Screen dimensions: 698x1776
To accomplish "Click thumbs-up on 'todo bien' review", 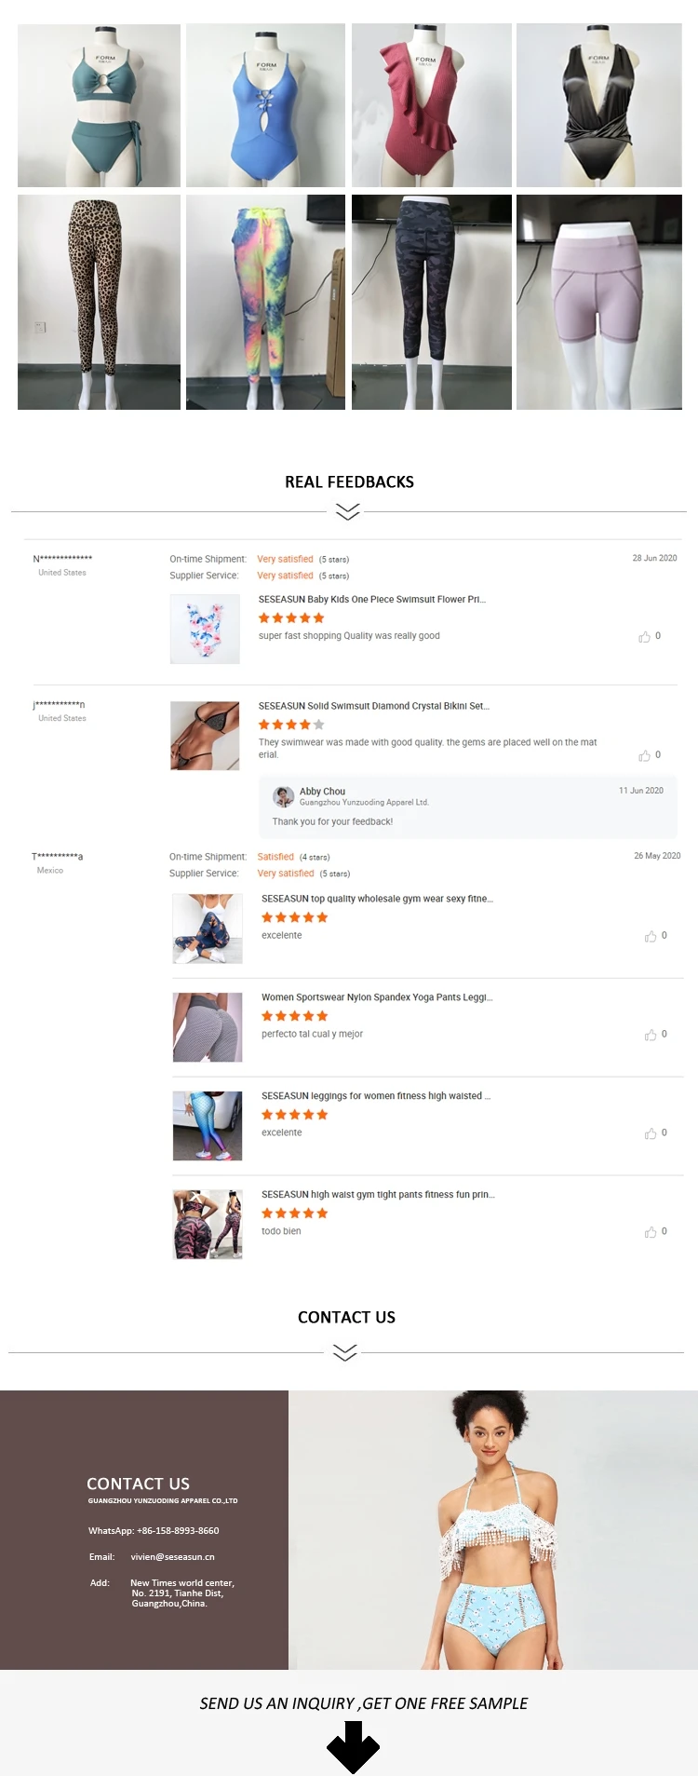I will 651,1232.
